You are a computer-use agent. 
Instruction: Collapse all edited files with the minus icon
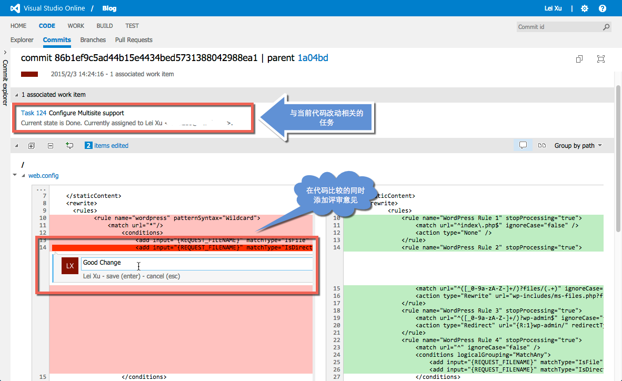tap(51, 146)
